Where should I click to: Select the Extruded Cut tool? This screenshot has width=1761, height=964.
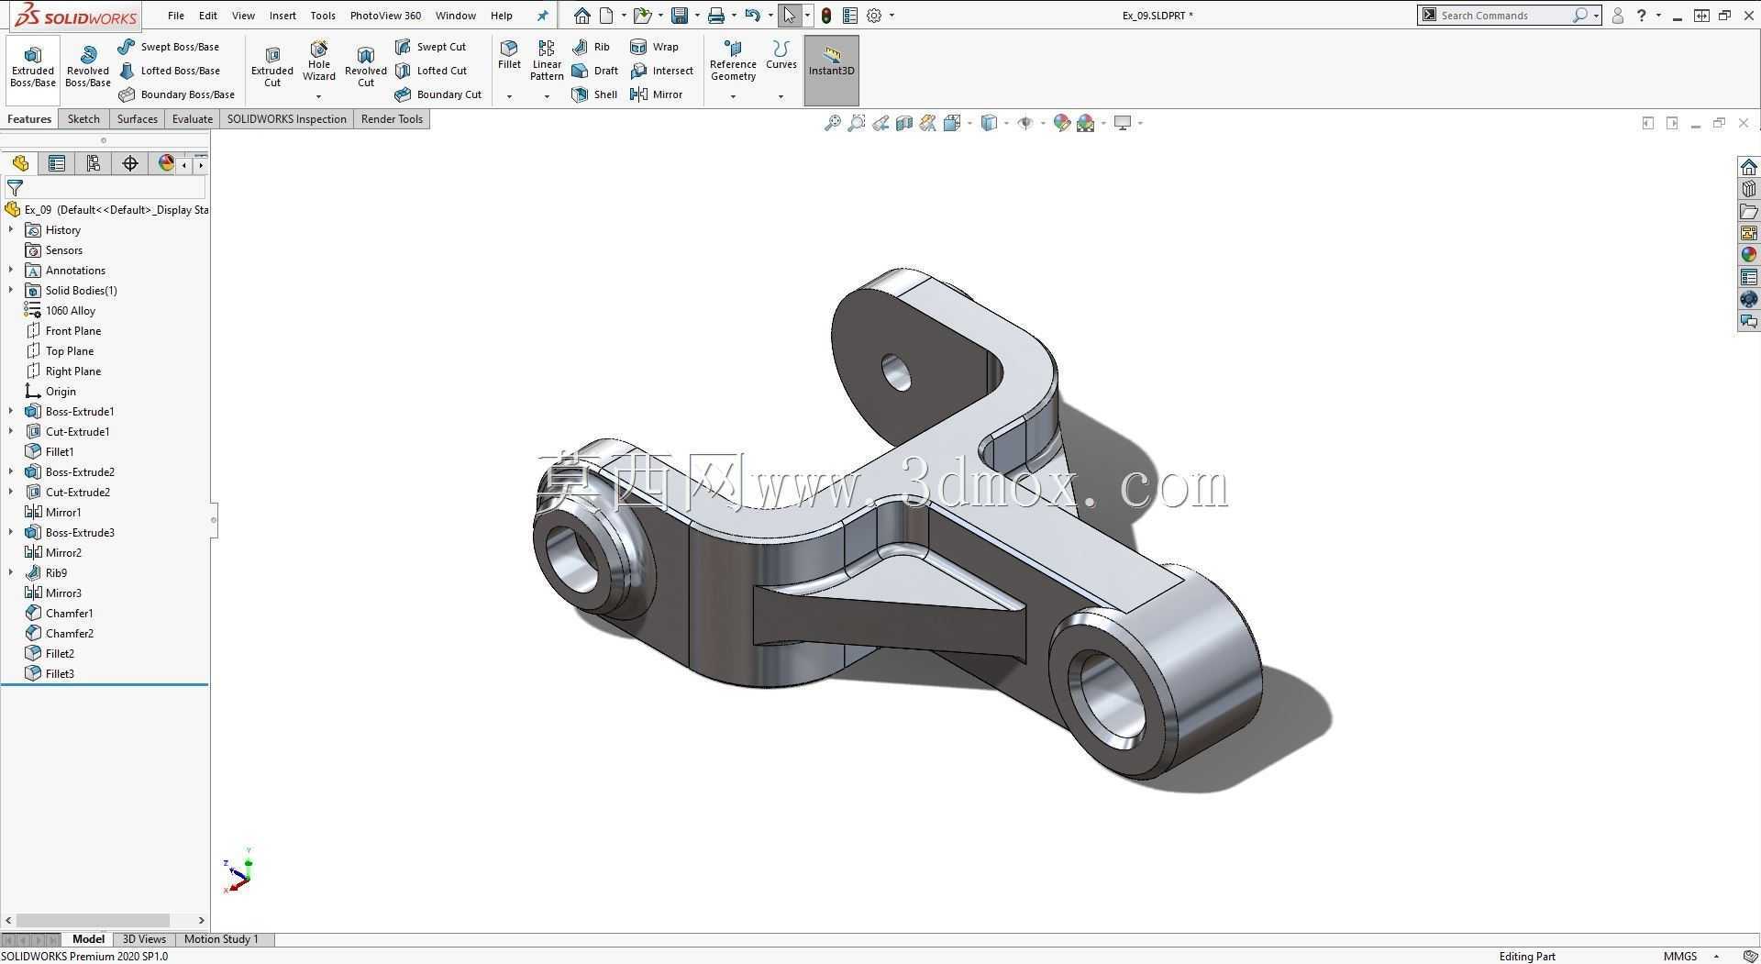[272, 66]
